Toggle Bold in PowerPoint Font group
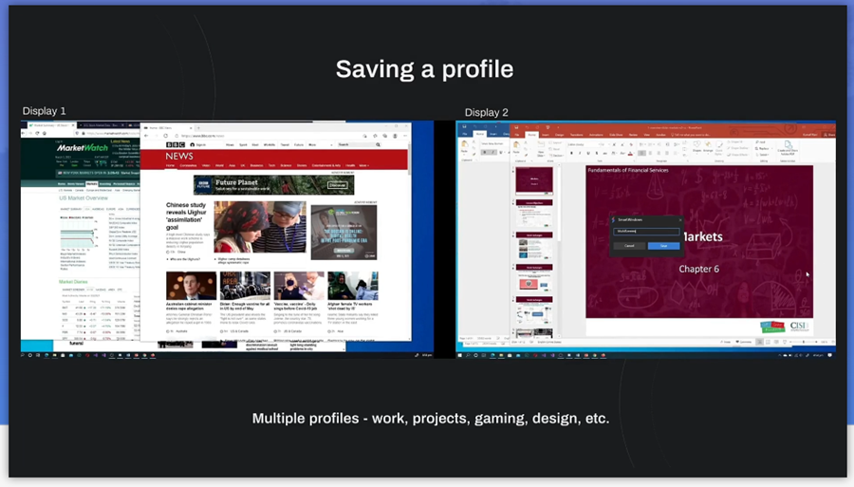854x487 pixels. click(571, 153)
